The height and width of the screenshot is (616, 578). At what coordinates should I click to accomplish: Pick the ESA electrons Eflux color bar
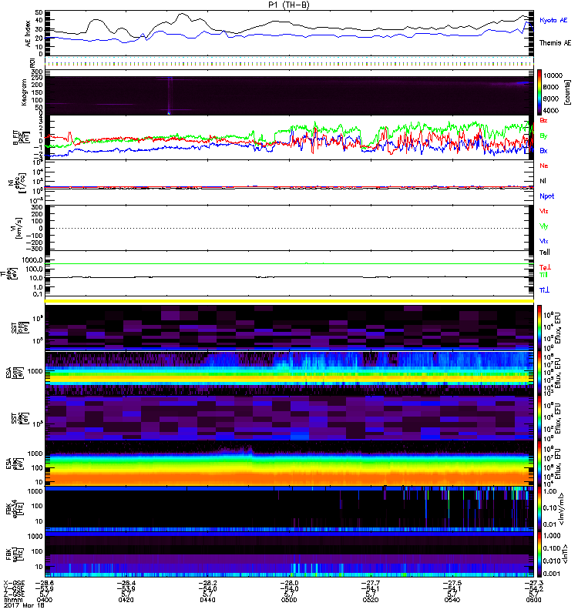539,464
